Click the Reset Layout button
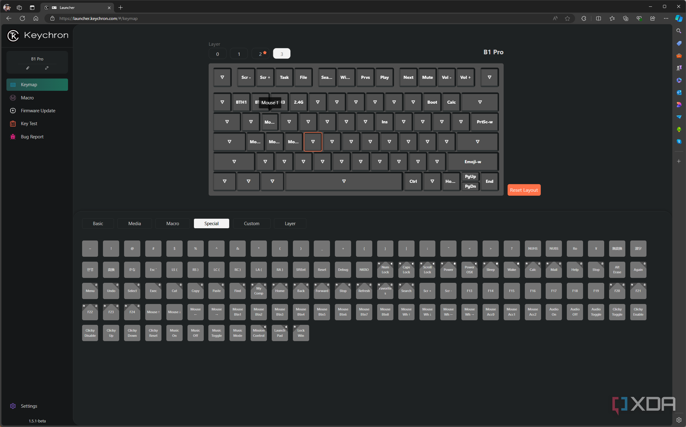Viewport: 686px width, 427px height. [524, 190]
